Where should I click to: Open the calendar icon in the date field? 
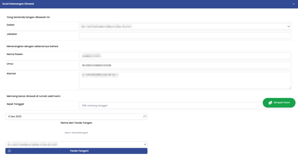click(145, 116)
